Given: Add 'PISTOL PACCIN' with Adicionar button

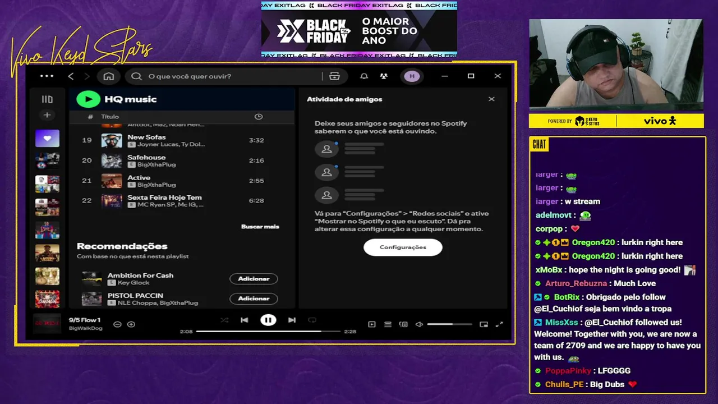Looking at the screenshot, I should [x=254, y=299].
